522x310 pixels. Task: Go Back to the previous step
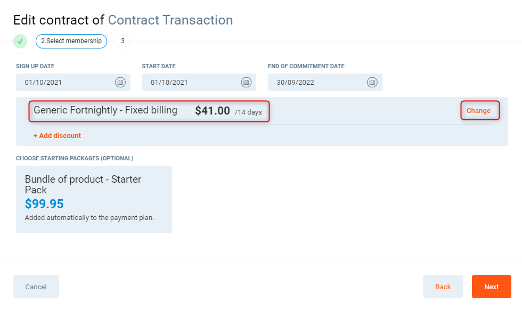click(443, 287)
